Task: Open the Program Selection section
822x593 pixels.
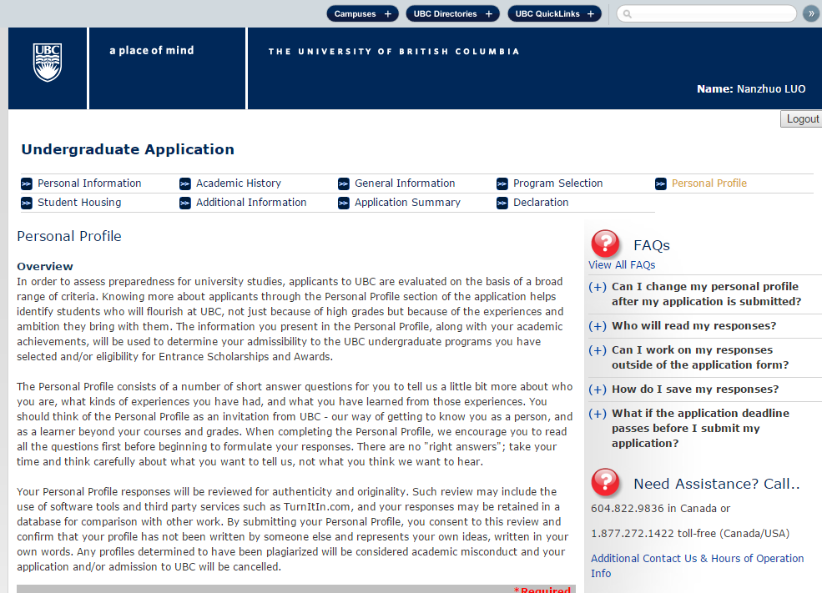Action: coord(557,183)
